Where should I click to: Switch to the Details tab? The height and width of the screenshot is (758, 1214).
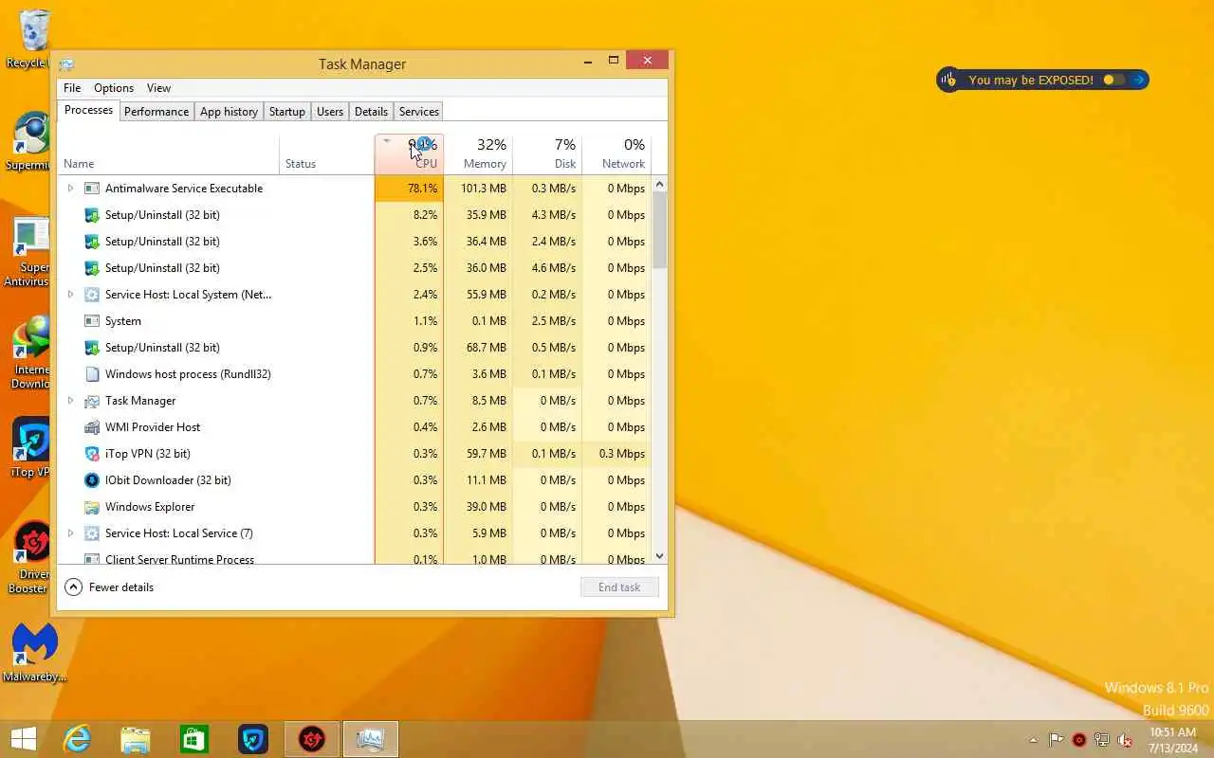click(x=371, y=112)
